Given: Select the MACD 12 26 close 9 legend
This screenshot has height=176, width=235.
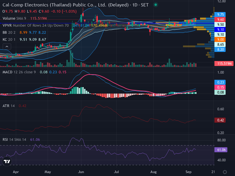Looking at the screenshot, I should [19, 72].
